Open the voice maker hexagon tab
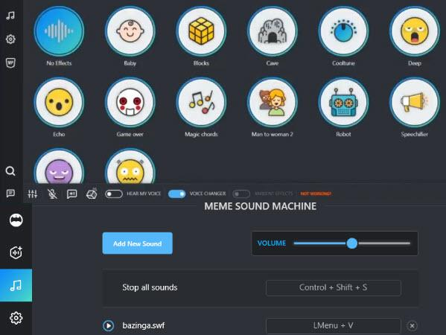The width and height of the screenshot is (446, 335). [16, 252]
